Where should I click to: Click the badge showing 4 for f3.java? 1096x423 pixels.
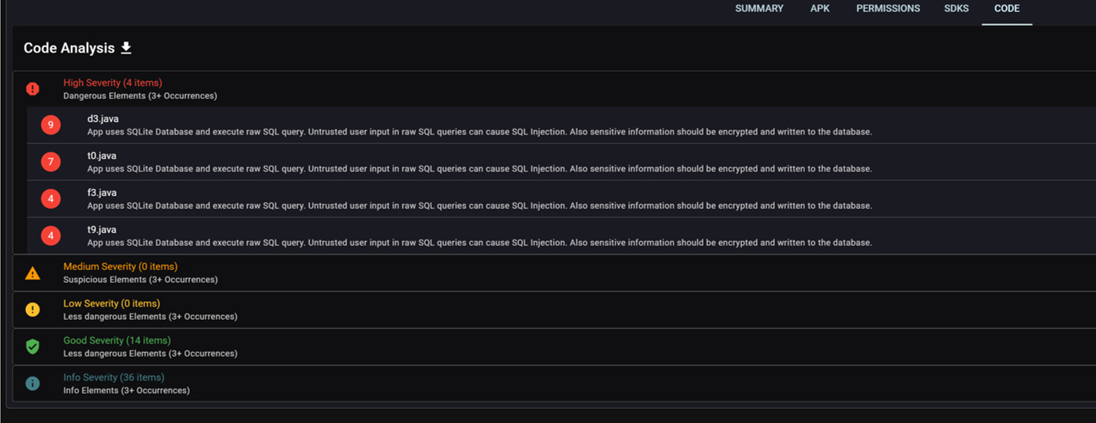tap(50, 199)
